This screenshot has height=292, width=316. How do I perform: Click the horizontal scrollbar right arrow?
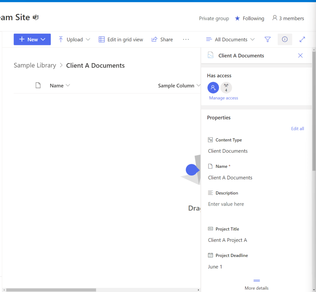pyautogui.click(x=198, y=290)
